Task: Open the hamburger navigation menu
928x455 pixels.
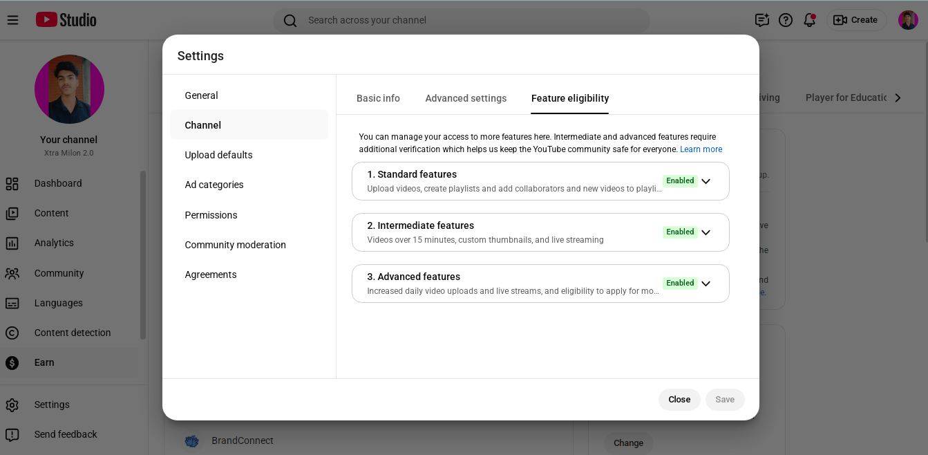Action: pos(12,20)
